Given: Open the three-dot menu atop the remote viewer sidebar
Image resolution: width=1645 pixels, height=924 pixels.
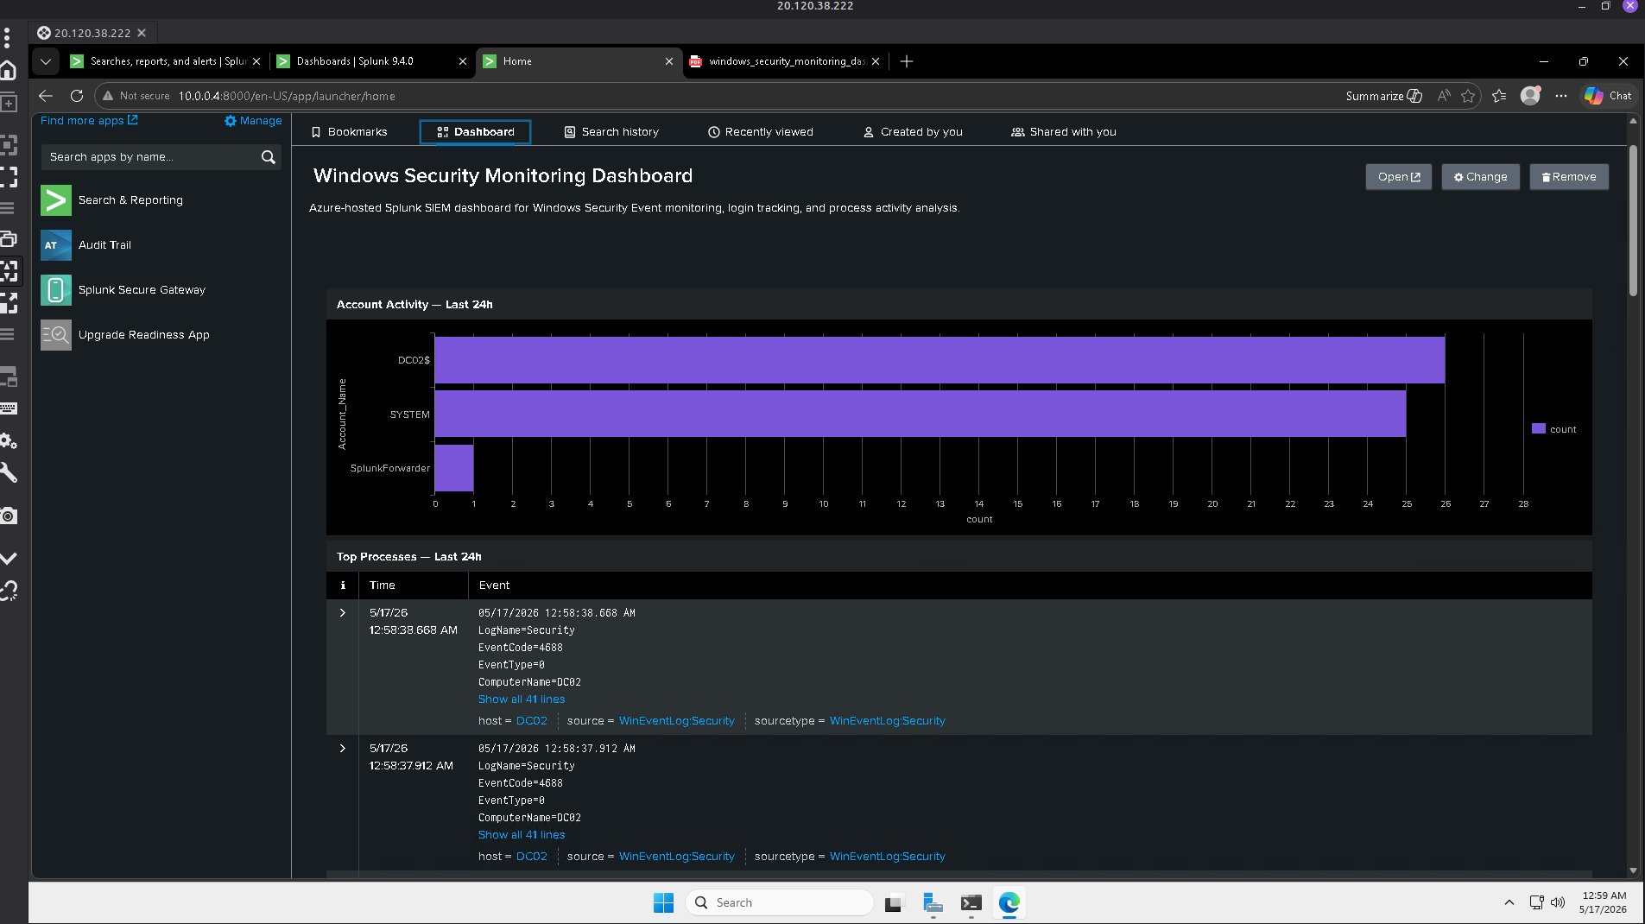Looking at the screenshot, I should (x=7, y=37).
